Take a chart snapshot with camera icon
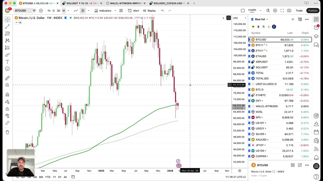This screenshot has height=181, width=323. click(x=289, y=11)
